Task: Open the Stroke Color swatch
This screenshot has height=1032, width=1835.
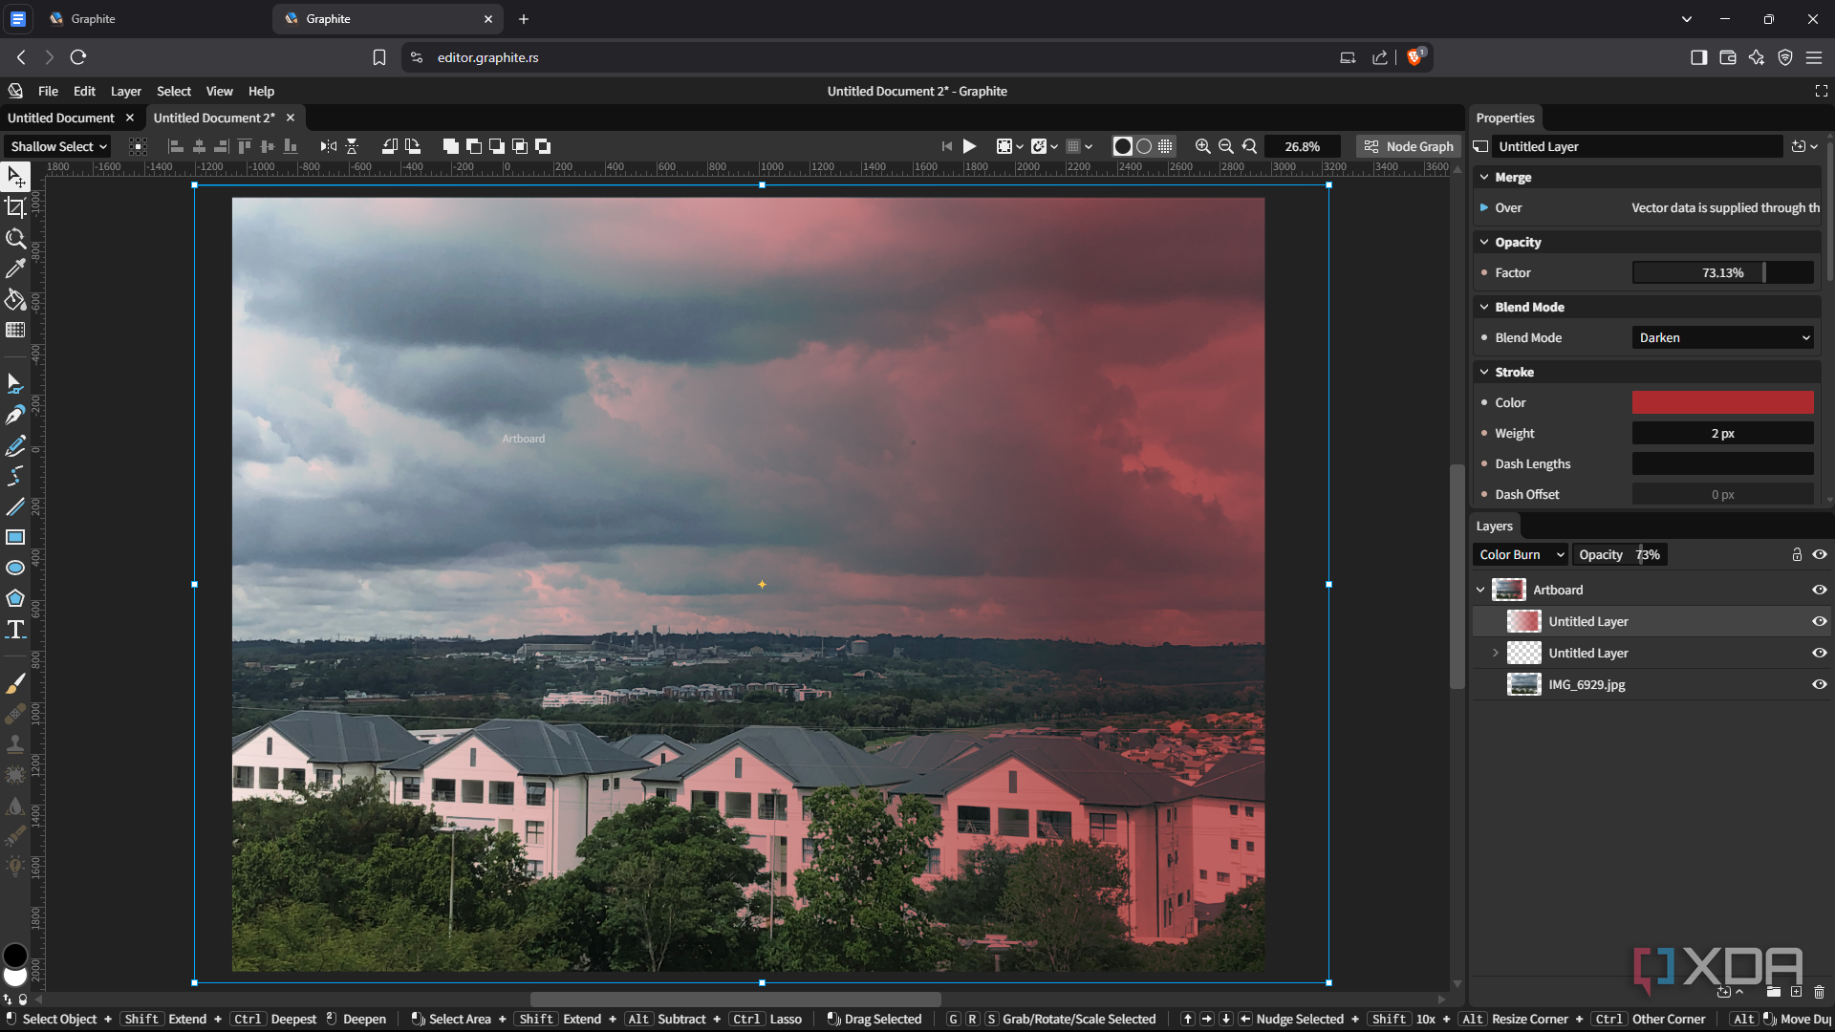Action: coord(1723,402)
